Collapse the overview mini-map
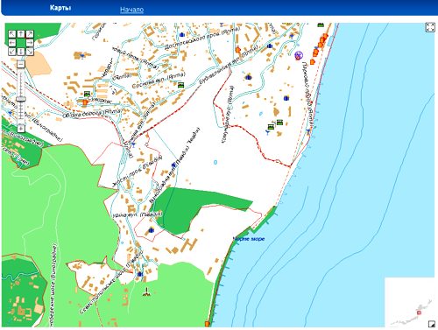This screenshot has height=330, width=438. pyautogui.click(x=431, y=323)
